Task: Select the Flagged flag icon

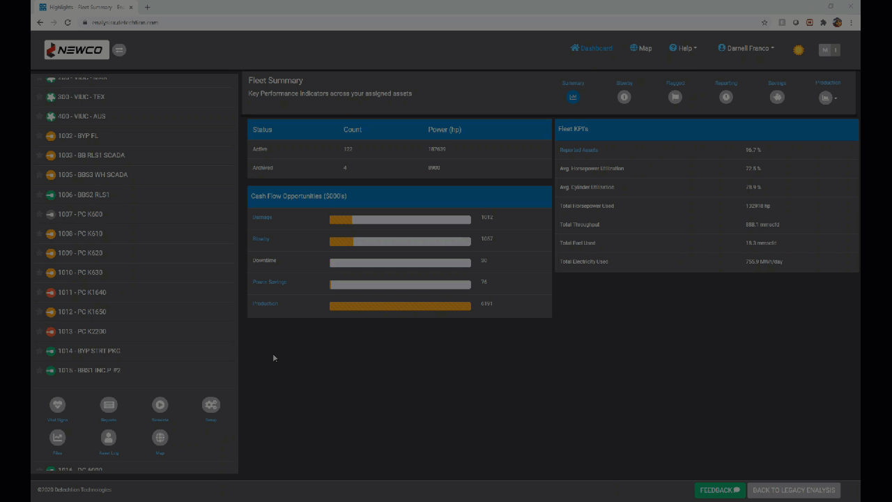Action: point(675,97)
